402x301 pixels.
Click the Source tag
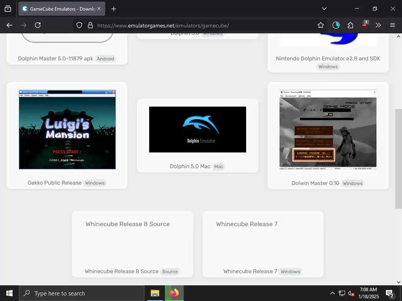click(x=170, y=272)
